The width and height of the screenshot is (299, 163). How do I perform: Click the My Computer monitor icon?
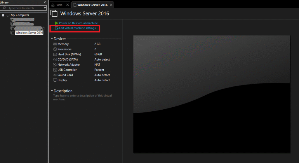8,15
